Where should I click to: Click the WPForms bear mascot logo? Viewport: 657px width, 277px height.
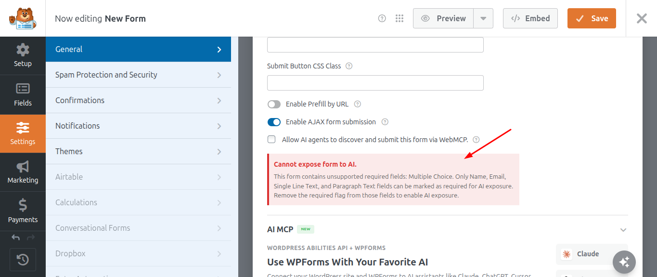pyautogui.click(x=23, y=18)
